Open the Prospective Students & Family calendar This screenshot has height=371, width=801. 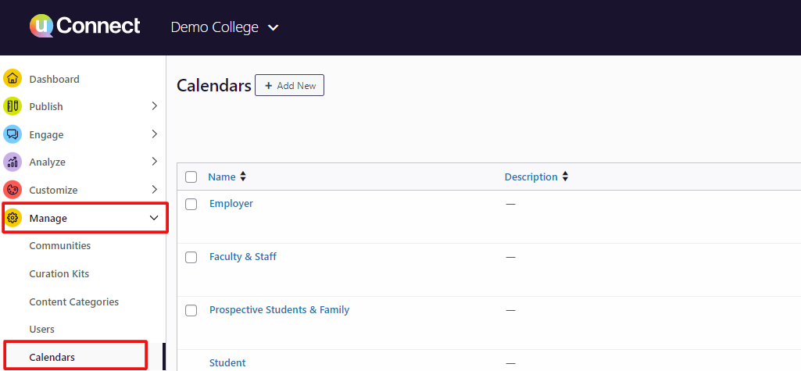[x=279, y=310]
